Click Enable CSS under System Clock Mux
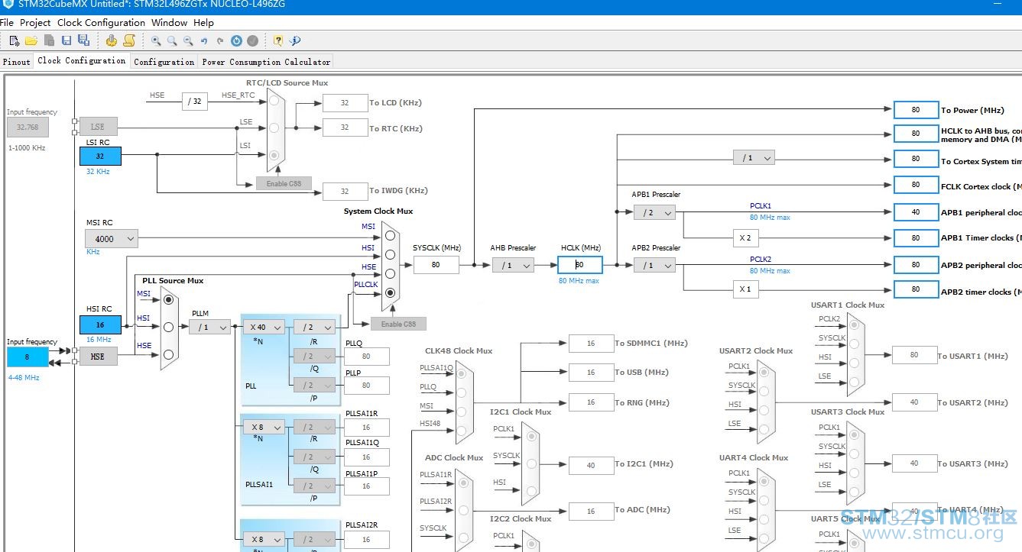The image size is (1022, 552). [398, 324]
